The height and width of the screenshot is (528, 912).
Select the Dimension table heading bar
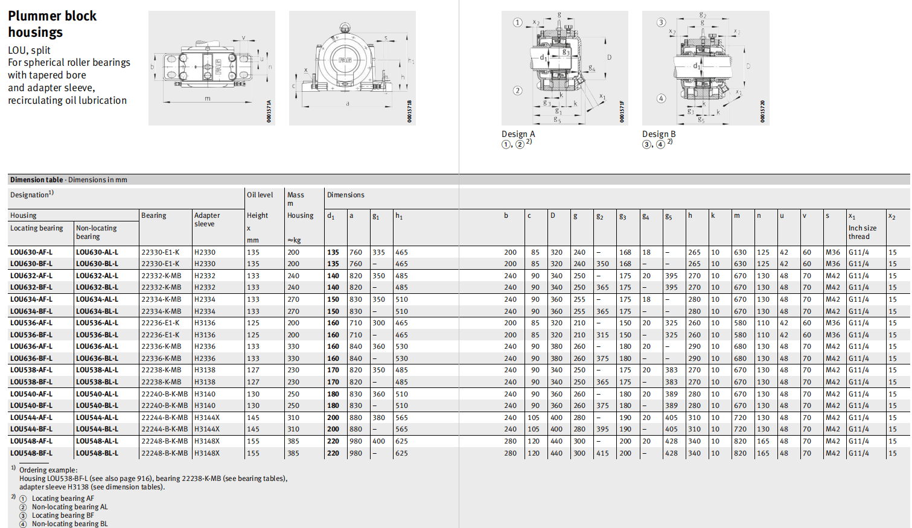[x=68, y=180]
